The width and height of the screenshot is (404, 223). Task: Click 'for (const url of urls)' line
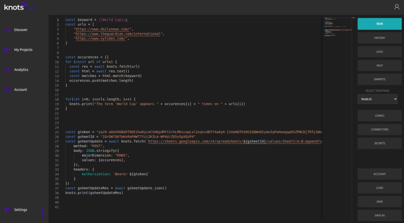(x=91, y=62)
